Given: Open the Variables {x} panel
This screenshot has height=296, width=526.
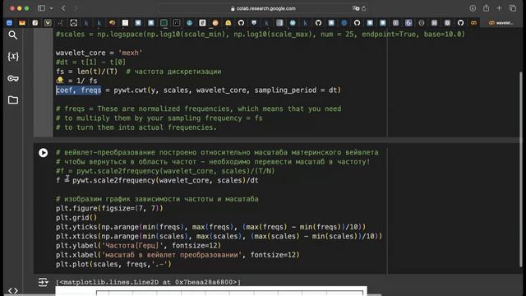Looking at the screenshot, I should click(13, 57).
